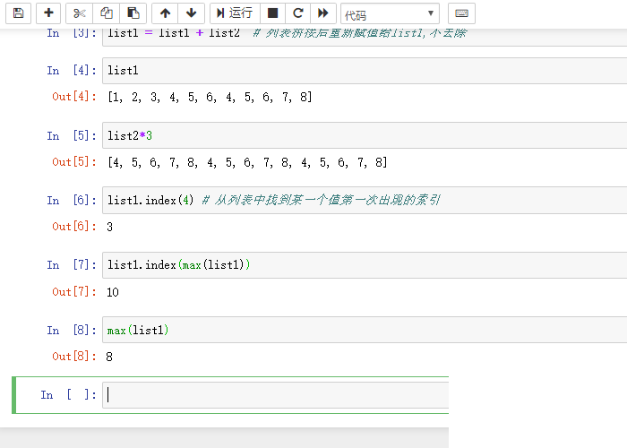Select cell containing list1.index(max(list1))
The height and width of the screenshot is (448, 627).
[x=358, y=265]
